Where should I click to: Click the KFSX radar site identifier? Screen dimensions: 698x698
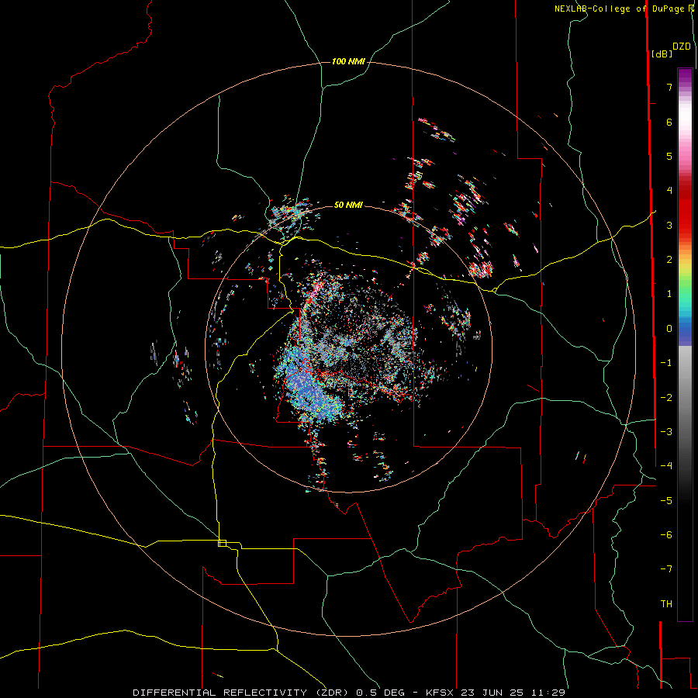click(441, 693)
